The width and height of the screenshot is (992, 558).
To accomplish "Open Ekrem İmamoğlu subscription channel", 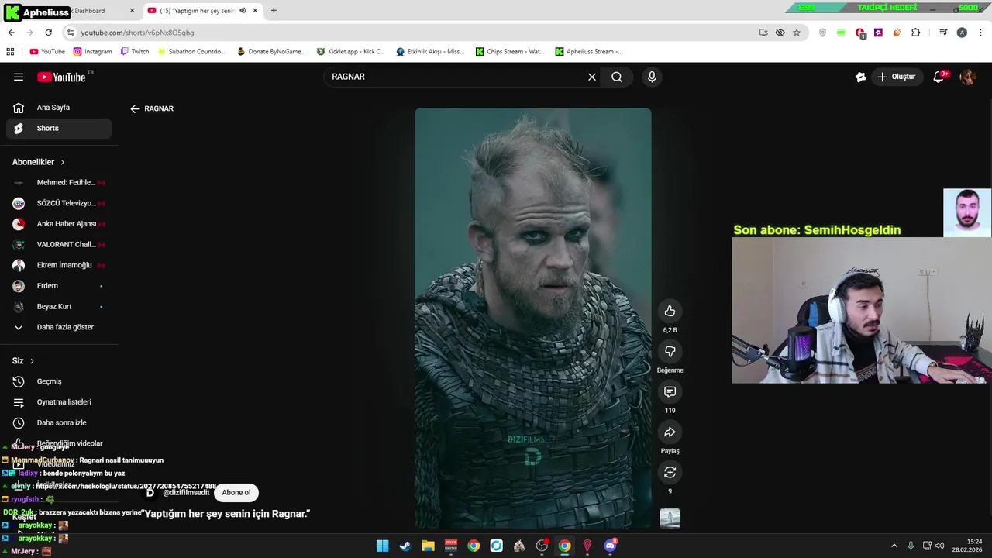I will click(59, 265).
